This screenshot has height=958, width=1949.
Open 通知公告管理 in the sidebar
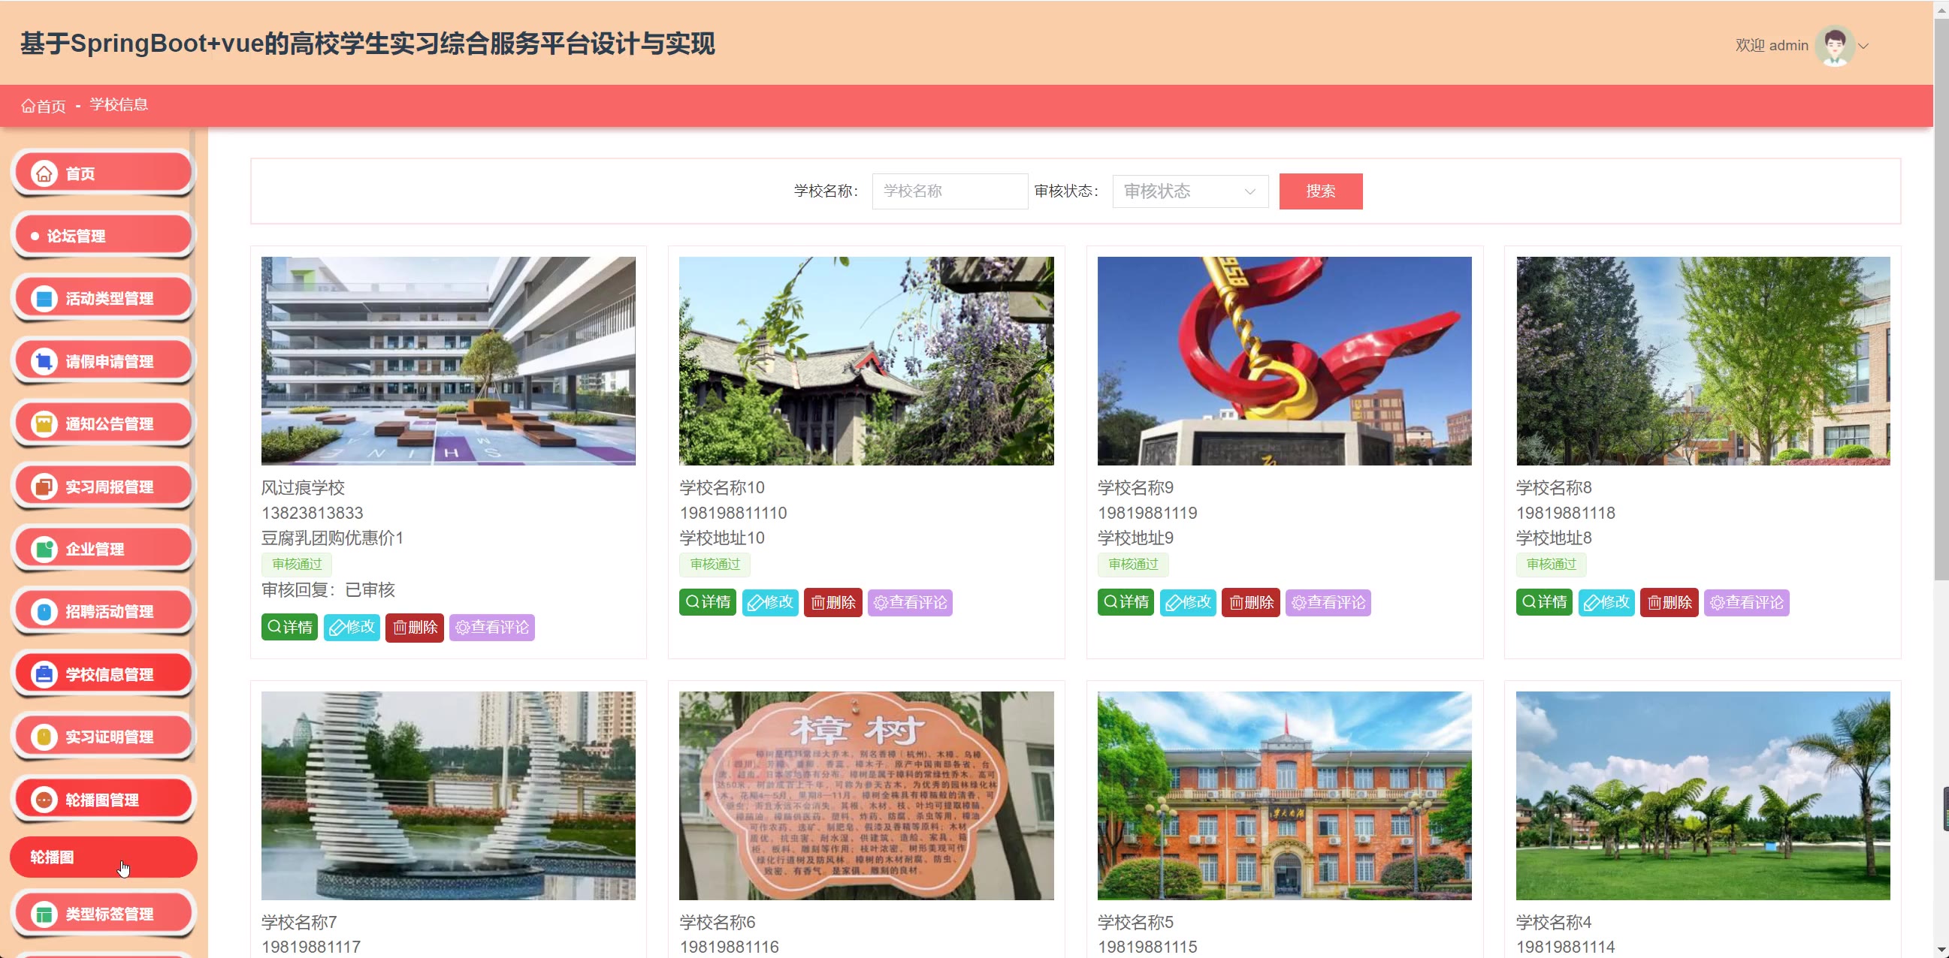(x=103, y=424)
